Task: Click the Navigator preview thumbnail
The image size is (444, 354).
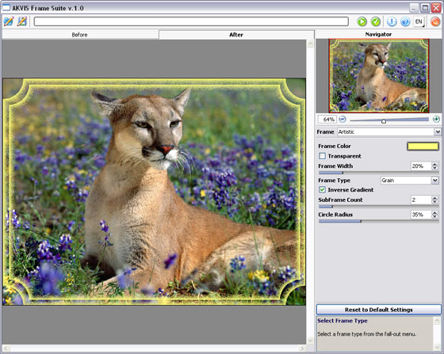Action: coord(379,75)
